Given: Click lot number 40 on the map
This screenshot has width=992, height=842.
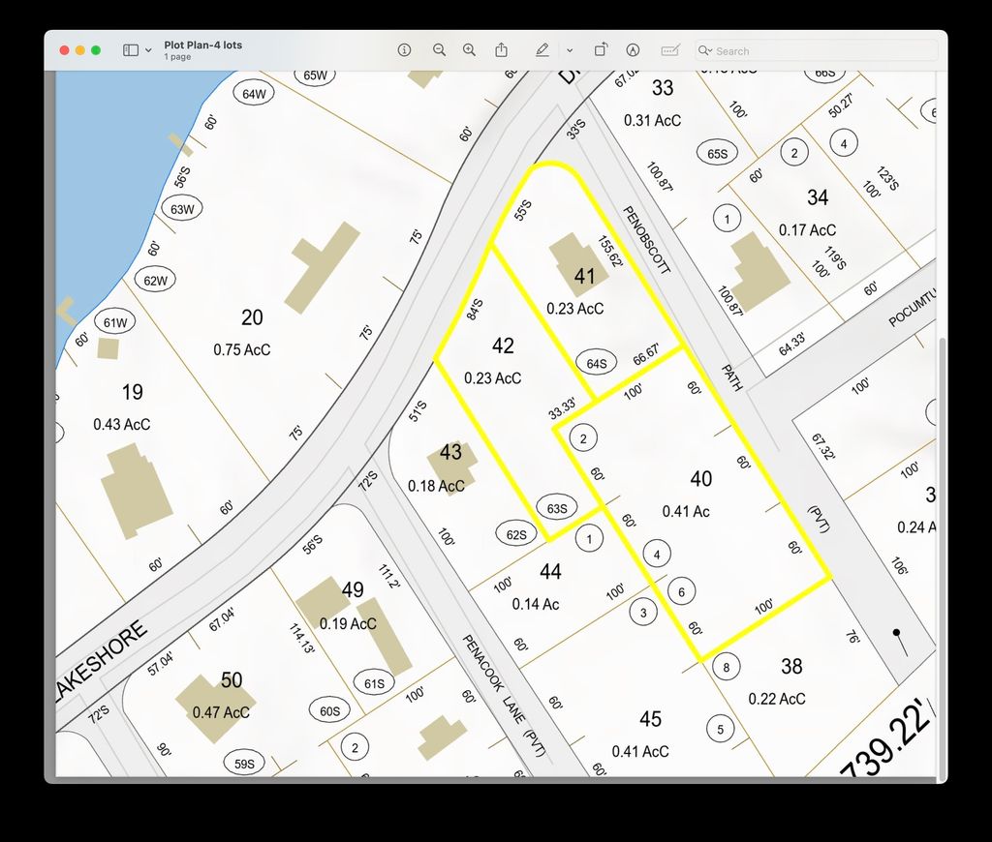Looking at the screenshot, I should [700, 479].
